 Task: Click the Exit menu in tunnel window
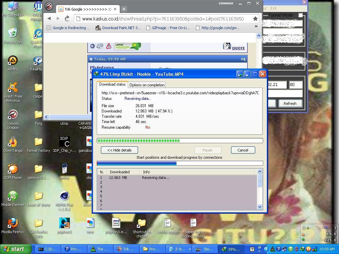pos(273,8)
